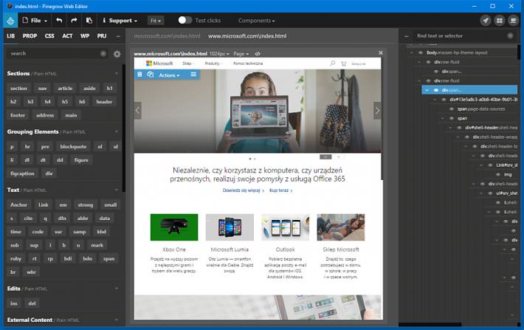Delete selected element with trash icon
524x330 pixels.
(x=139, y=75)
